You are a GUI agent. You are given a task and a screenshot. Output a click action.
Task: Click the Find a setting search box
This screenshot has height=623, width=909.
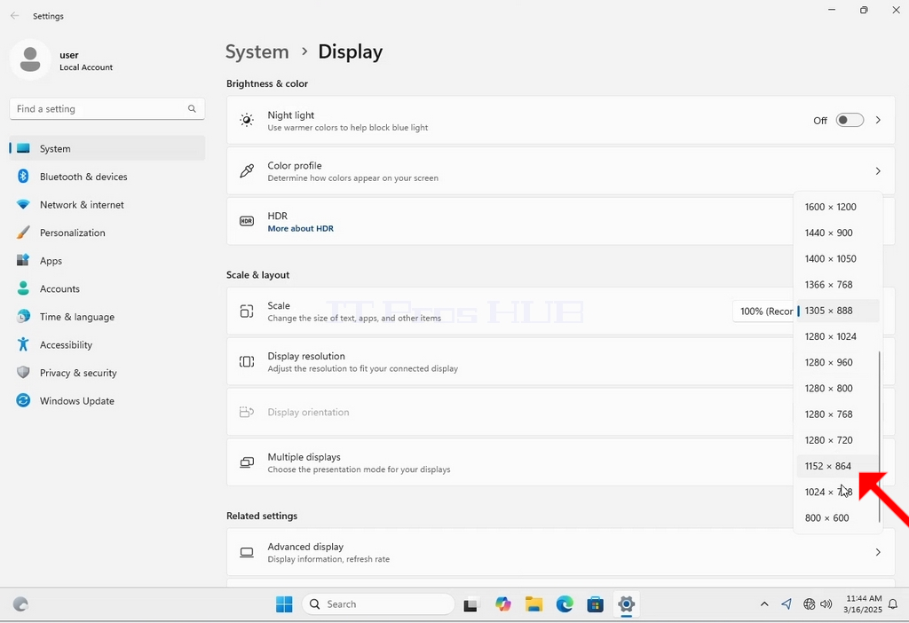(107, 109)
